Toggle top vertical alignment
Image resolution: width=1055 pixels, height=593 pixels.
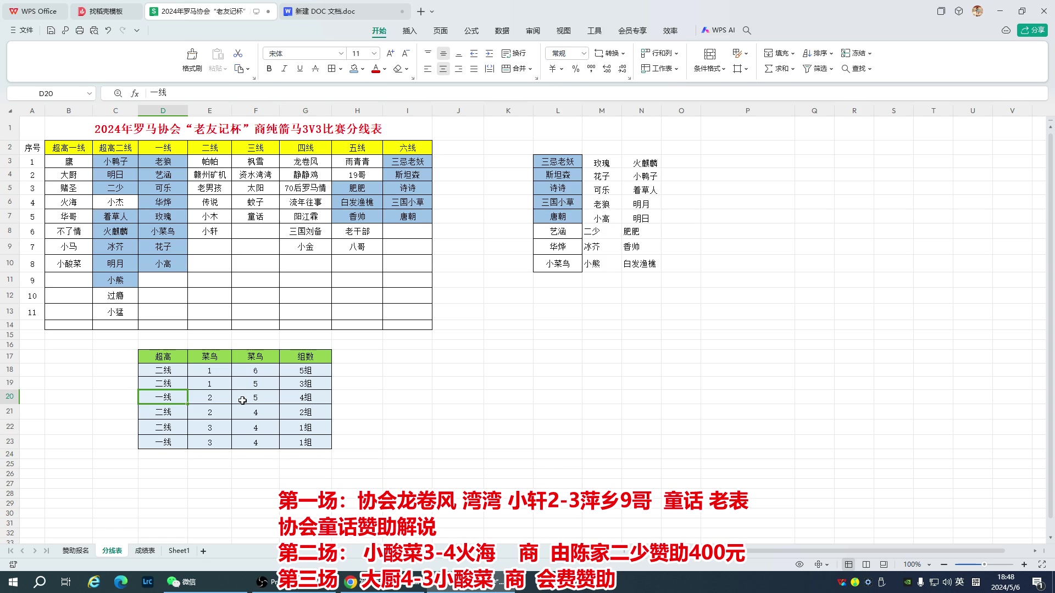427,53
